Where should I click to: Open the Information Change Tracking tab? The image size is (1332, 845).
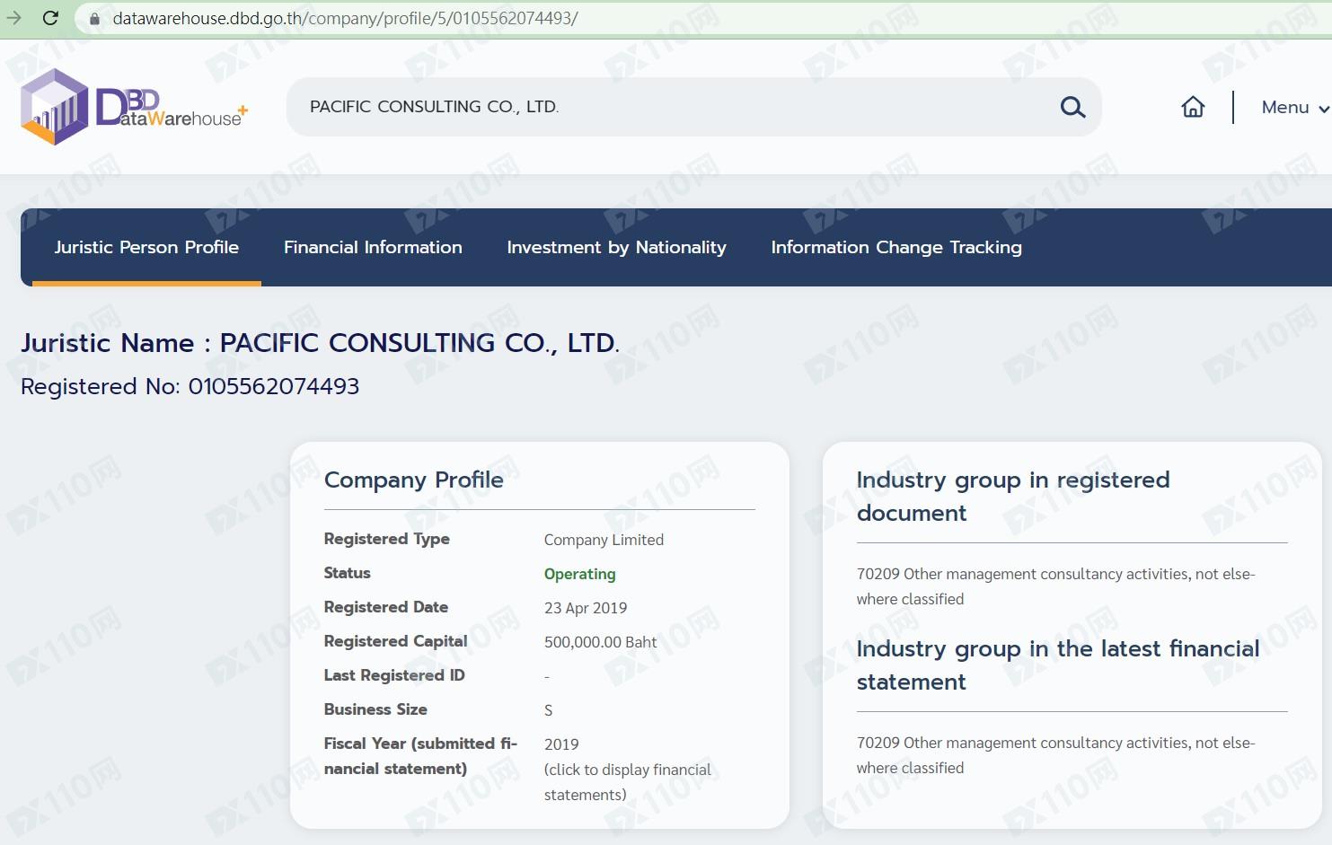pyautogui.click(x=896, y=247)
